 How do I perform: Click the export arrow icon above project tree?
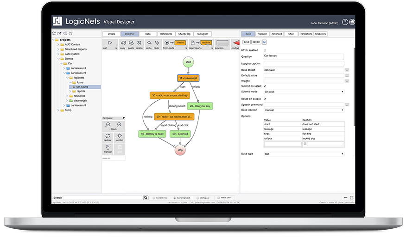[65, 33]
